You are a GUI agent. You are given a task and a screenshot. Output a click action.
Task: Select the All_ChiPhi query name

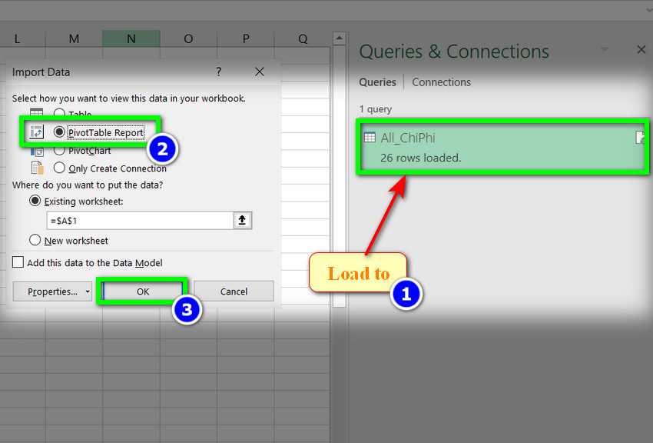click(x=408, y=138)
